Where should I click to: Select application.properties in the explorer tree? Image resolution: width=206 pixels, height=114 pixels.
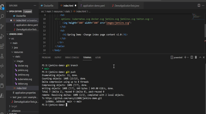(26, 93)
